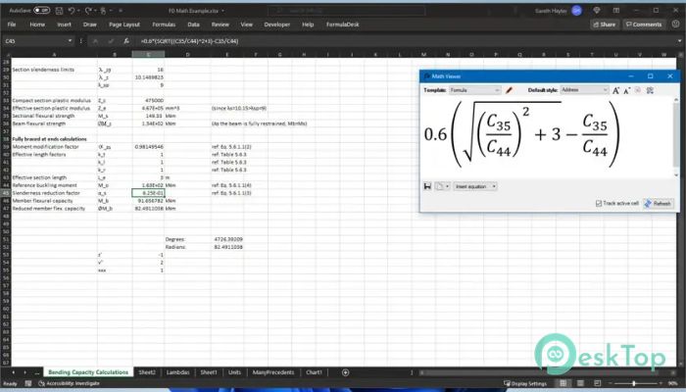Open the Undo history dropdown arrow

[78, 11]
